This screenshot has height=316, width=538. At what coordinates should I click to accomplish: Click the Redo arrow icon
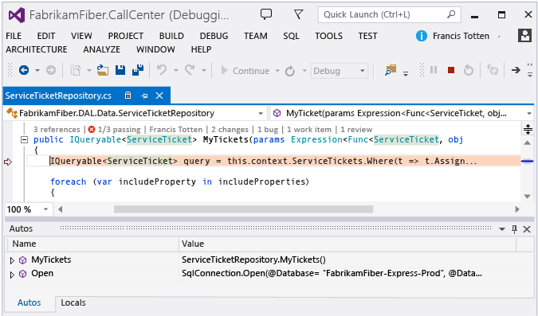190,70
